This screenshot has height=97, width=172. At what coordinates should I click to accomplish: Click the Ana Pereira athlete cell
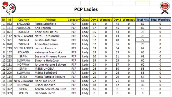tap(50, 28)
